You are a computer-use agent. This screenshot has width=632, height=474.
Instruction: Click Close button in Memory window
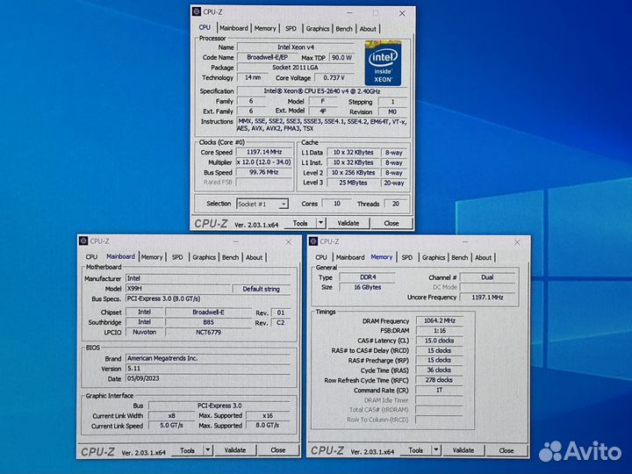506,450
